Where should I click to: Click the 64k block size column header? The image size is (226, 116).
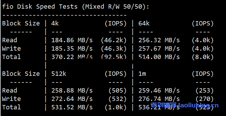(144, 23)
